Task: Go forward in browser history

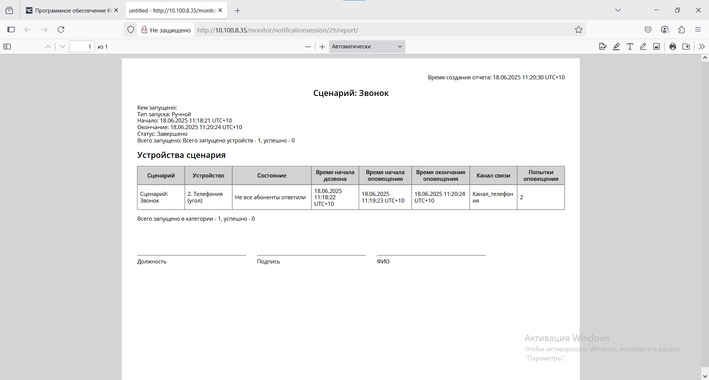Action: pyautogui.click(x=44, y=30)
